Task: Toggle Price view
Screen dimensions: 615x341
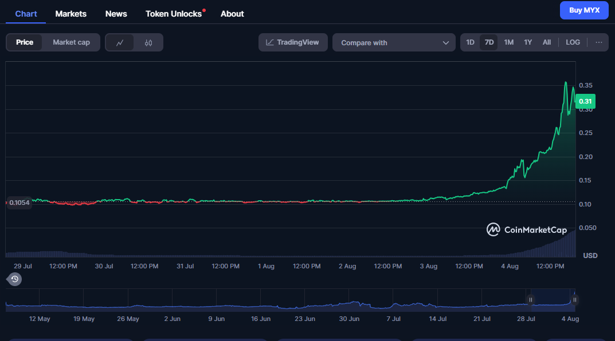Action: pyautogui.click(x=25, y=42)
